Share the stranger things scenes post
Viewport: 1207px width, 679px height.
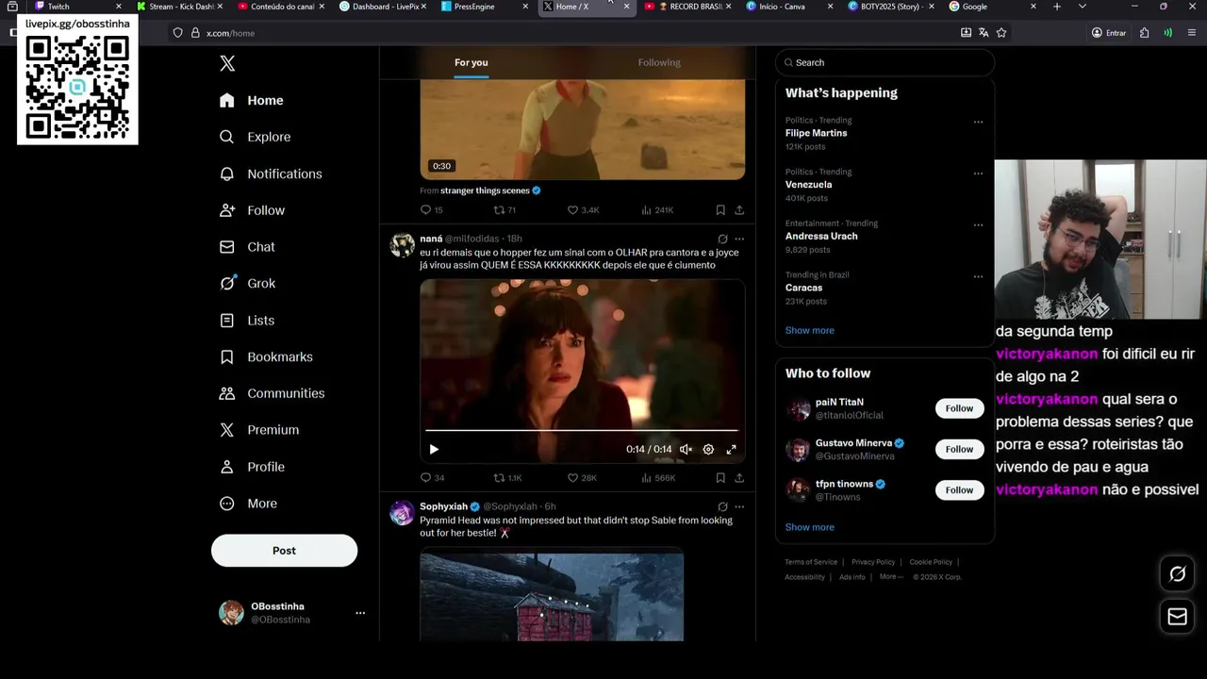pos(739,210)
